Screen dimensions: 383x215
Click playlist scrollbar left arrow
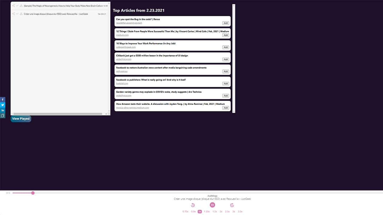click(x=12, y=114)
